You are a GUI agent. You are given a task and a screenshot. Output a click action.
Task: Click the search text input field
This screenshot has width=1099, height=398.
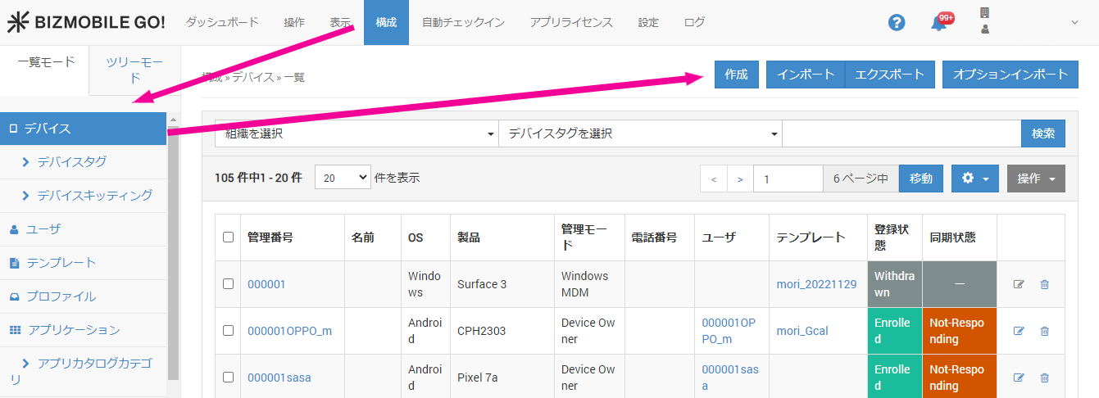[901, 133]
